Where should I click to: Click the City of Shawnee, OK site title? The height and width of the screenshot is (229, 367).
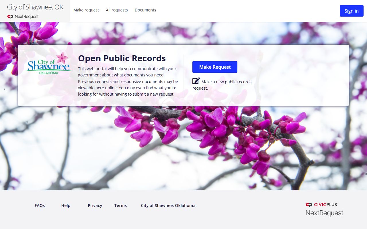pos(35,7)
